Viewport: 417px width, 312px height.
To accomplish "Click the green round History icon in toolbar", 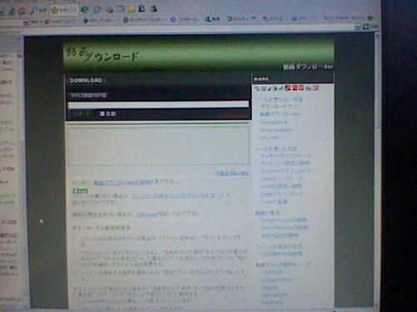I will [85, 10].
